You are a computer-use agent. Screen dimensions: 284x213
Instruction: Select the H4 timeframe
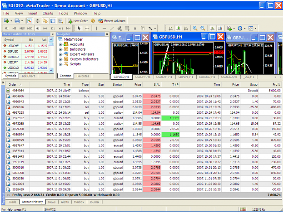45,29
